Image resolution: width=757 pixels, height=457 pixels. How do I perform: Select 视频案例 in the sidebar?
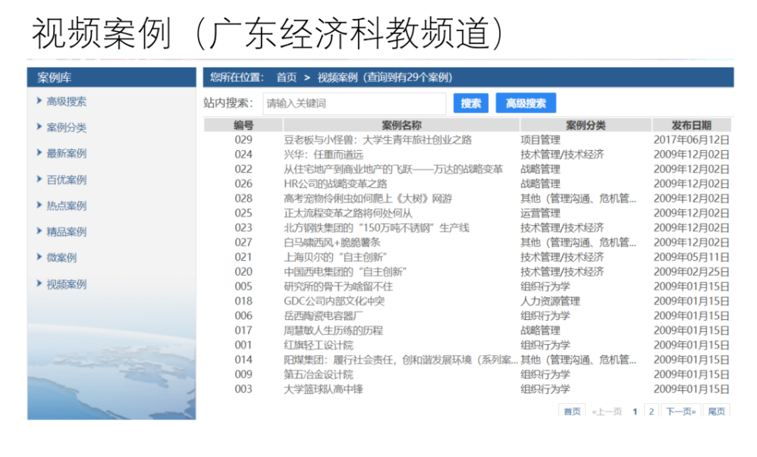point(67,284)
